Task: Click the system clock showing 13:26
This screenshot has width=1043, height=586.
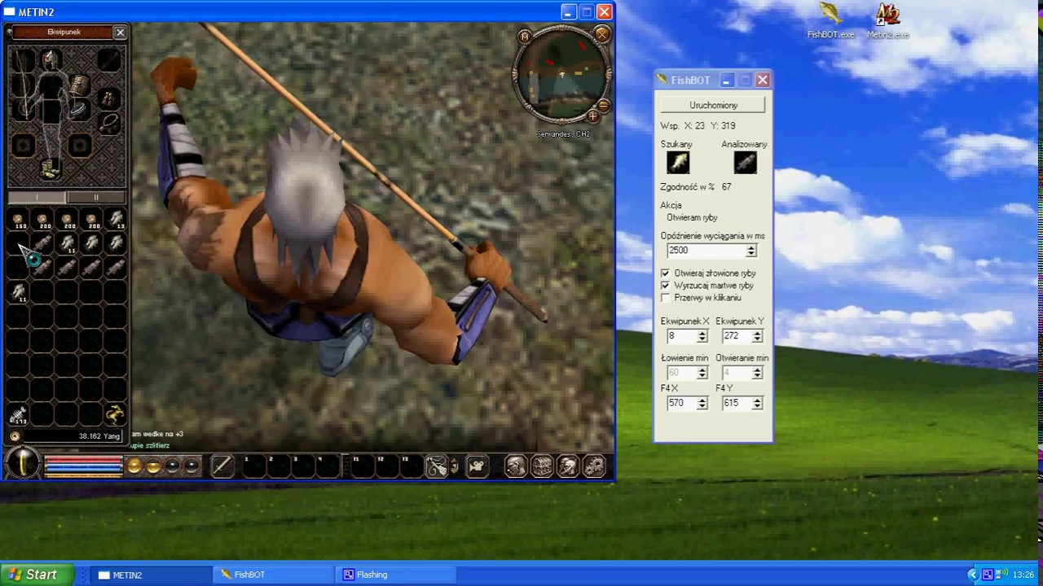Action: tap(1023, 575)
